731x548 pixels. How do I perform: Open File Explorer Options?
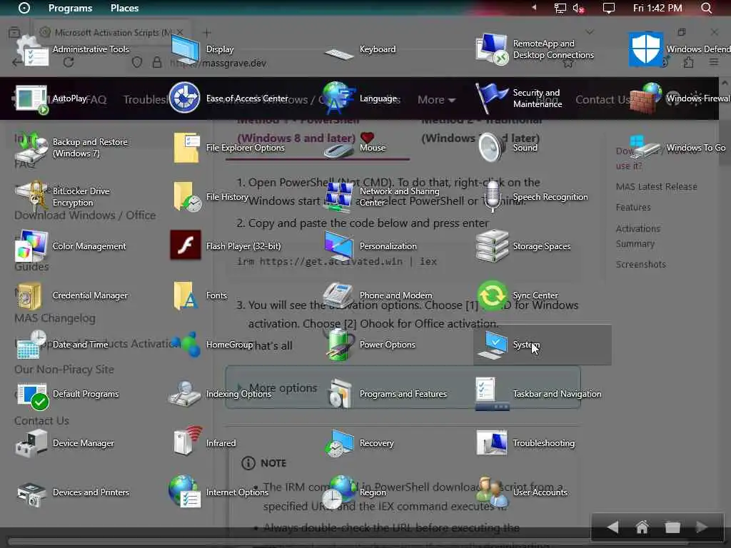228,148
